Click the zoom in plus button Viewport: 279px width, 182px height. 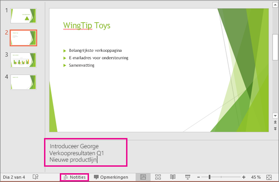tap(244, 177)
